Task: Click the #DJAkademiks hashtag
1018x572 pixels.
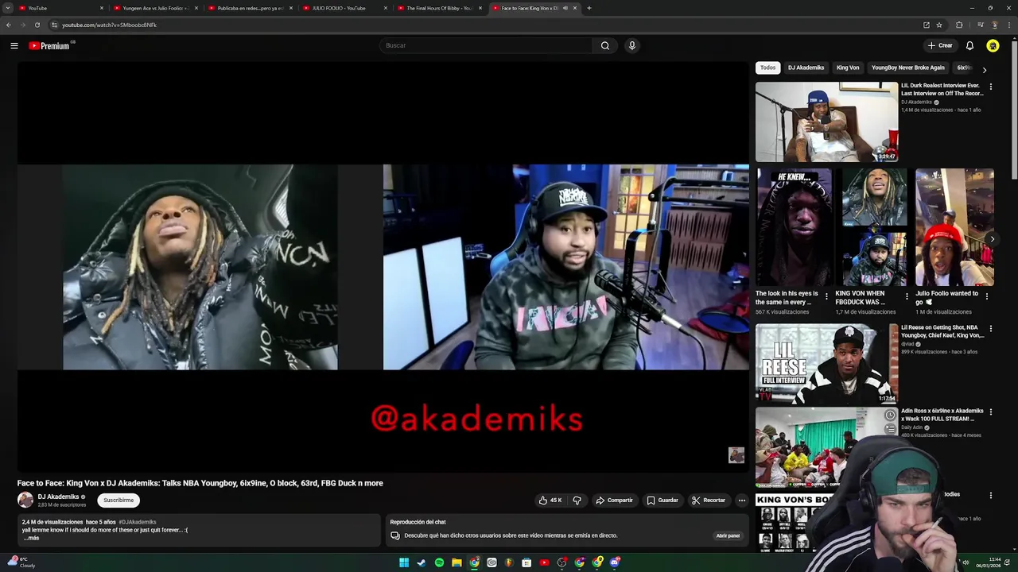Action: [137, 522]
